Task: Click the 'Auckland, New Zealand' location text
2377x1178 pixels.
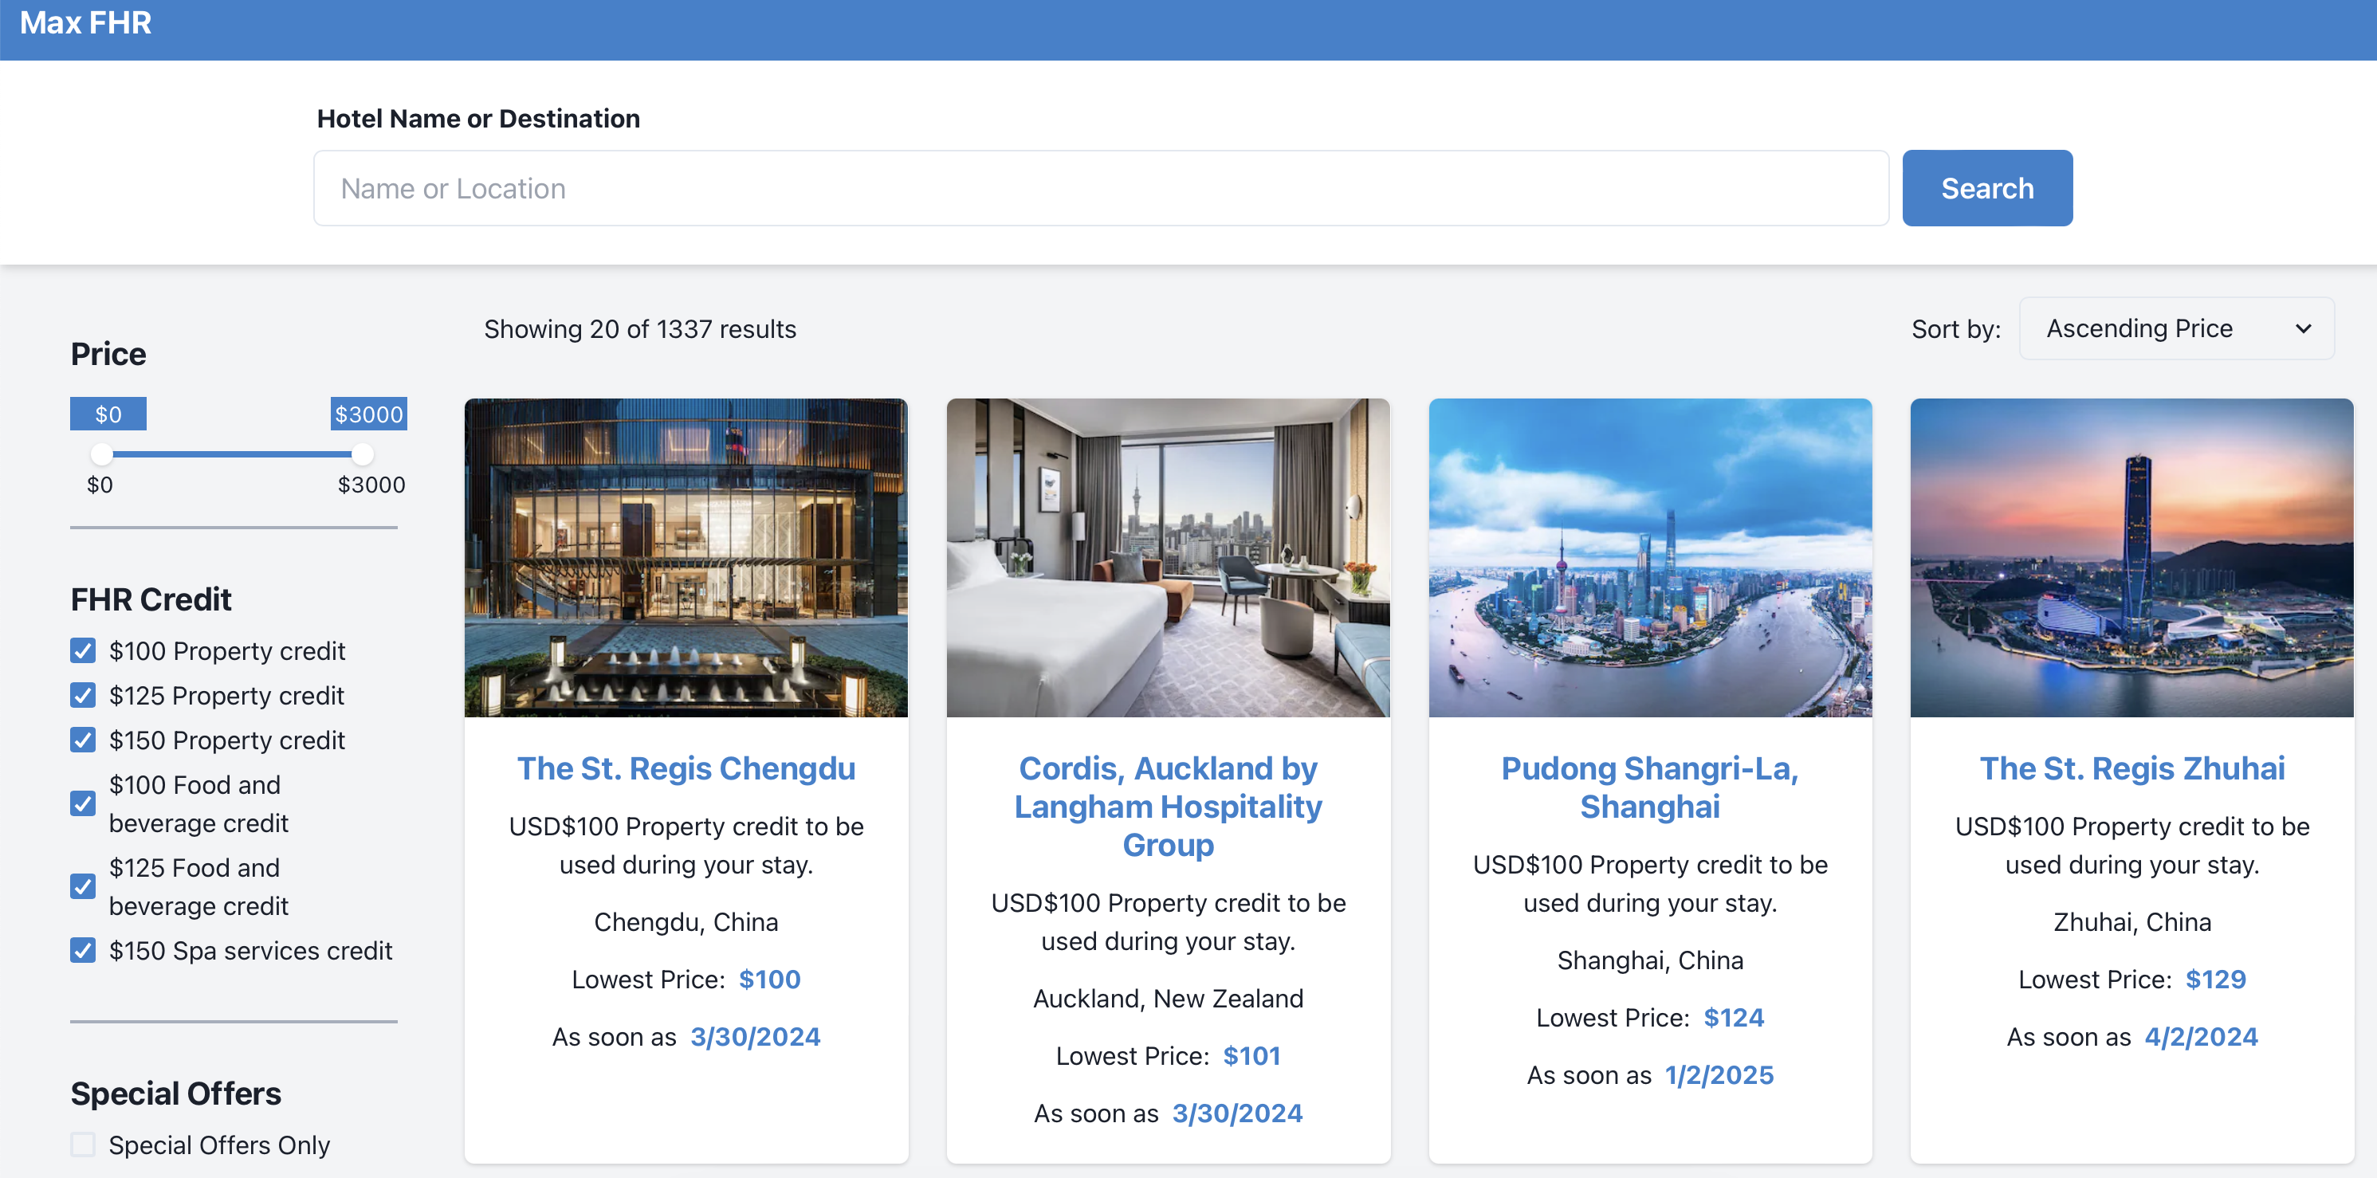Action: [x=1167, y=998]
